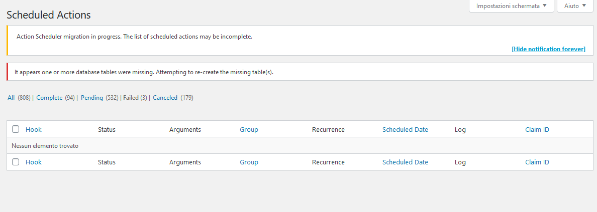The image size is (597, 212).
Task: Filter by Pending actions
Action: (x=92, y=98)
